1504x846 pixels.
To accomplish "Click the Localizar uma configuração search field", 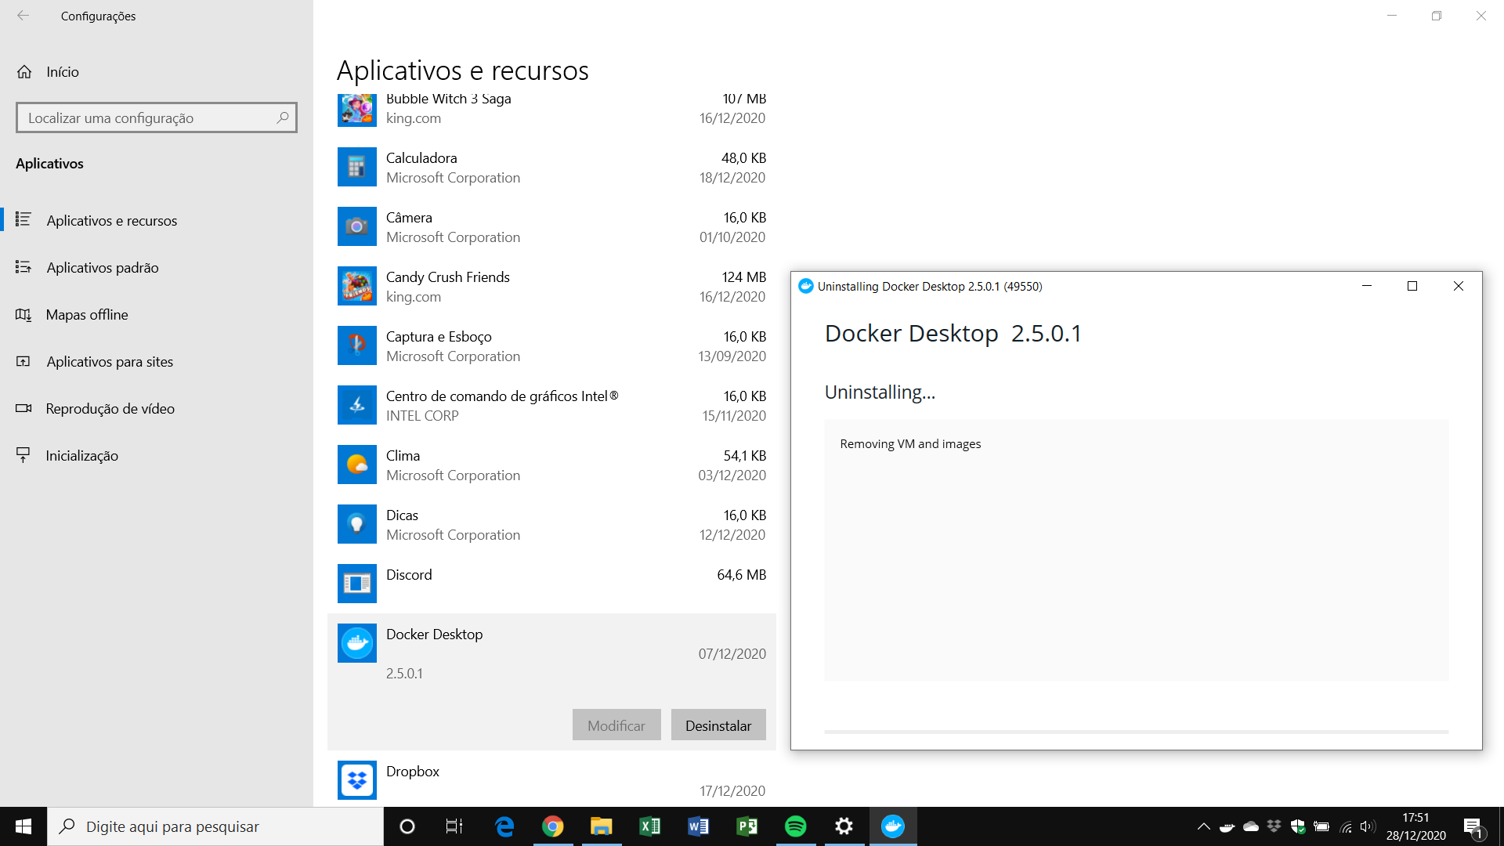I will [x=149, y=118].
